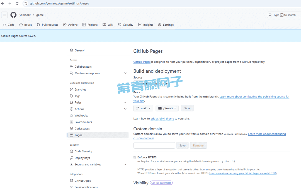Viewport: 301px width, 188px height.
Task: Click the Branches git-branch icon
Action: coord(71,89)
